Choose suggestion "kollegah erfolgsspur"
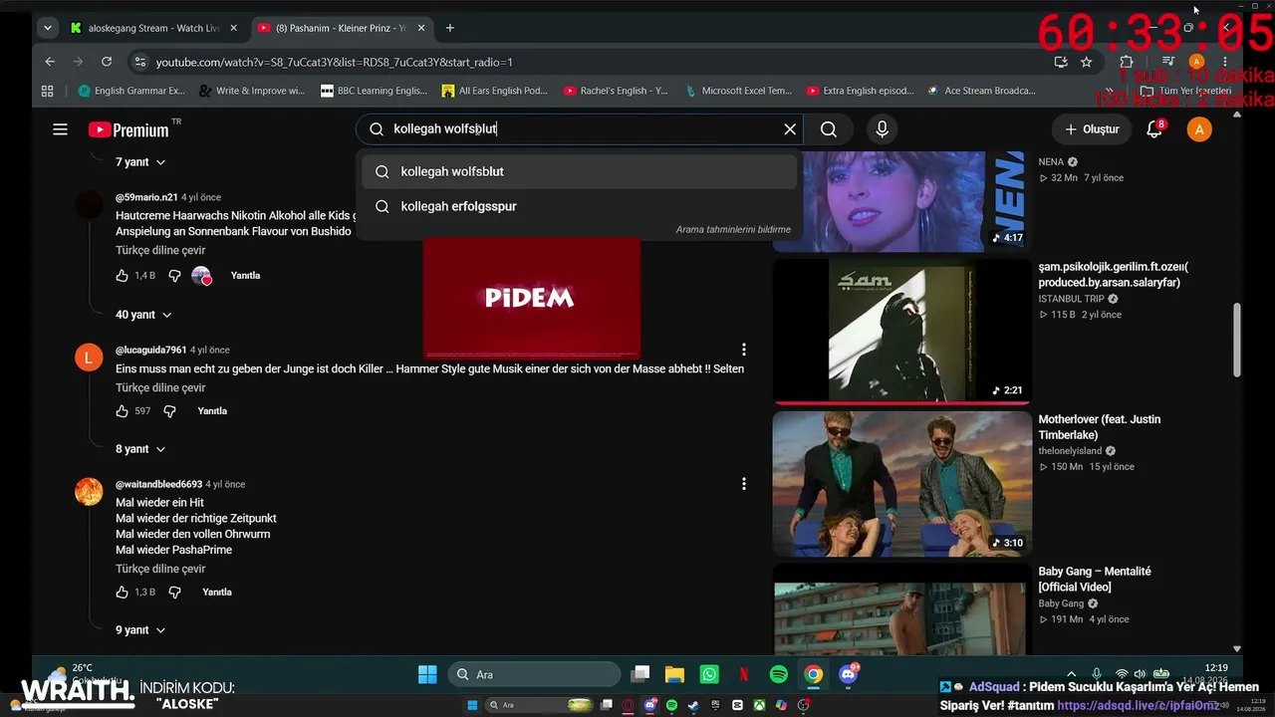 click(579, 206)
